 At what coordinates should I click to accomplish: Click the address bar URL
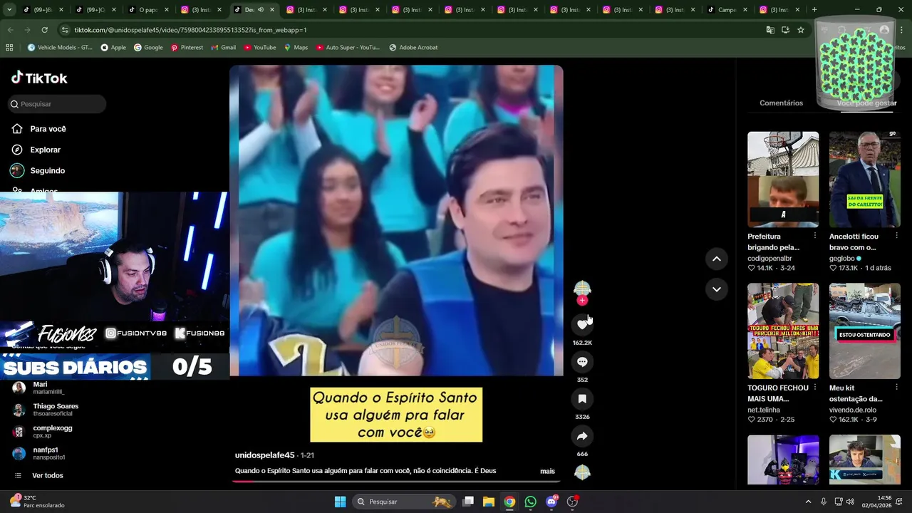[191, 30]
